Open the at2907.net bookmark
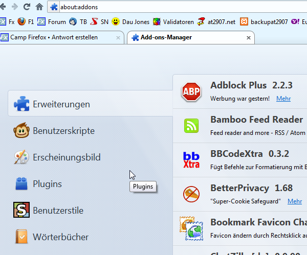Viewport: 307px width, 255px height. coord(216,21)
